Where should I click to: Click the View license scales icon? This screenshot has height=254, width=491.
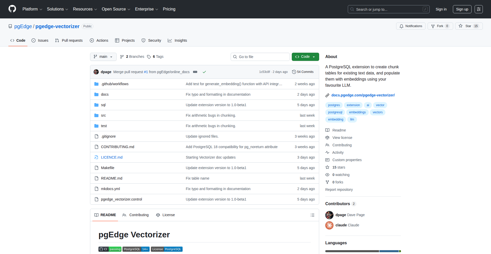pyautogui.click(x=327, y=138)
